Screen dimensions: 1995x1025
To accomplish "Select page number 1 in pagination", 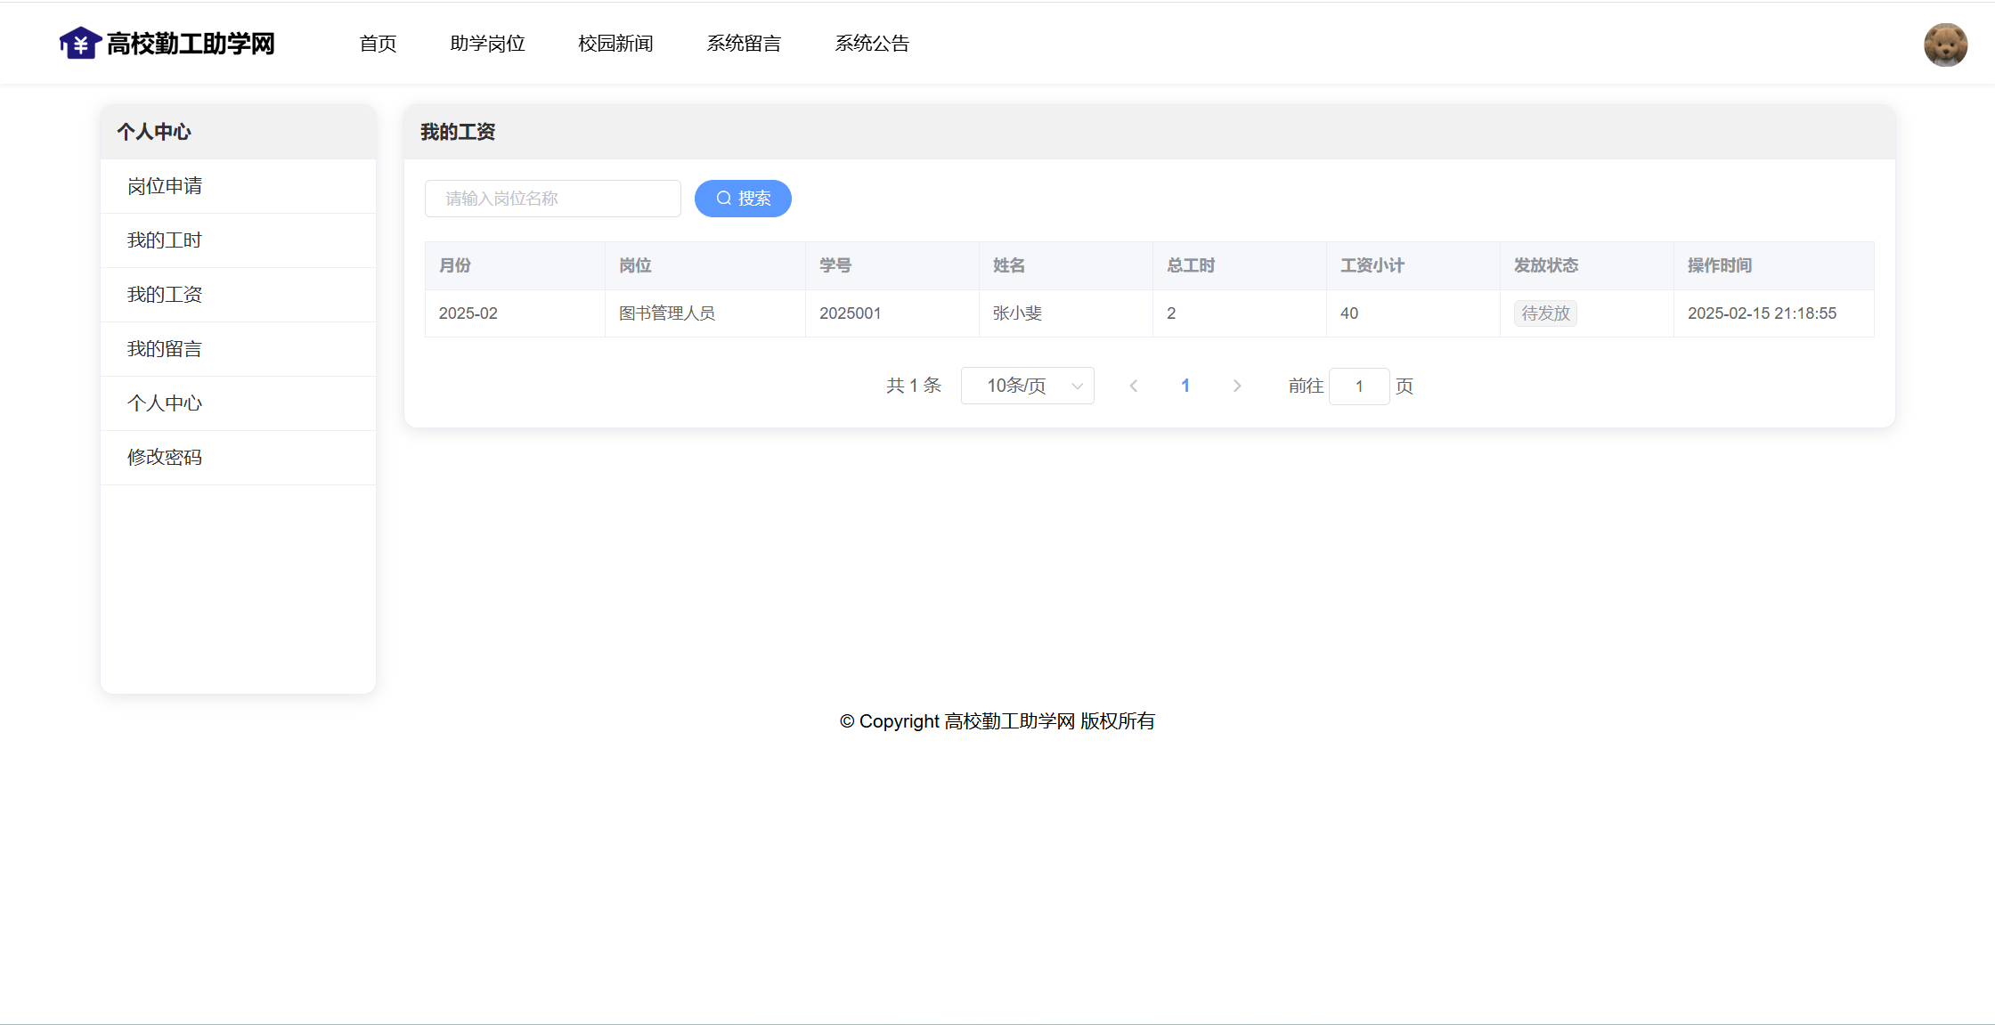I will (x=1185, y=386).
